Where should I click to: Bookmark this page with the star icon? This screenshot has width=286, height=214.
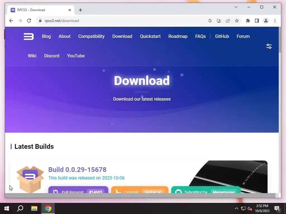[237, 21]
